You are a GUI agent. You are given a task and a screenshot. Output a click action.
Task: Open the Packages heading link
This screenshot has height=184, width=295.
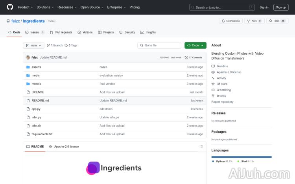pos(219,132)
